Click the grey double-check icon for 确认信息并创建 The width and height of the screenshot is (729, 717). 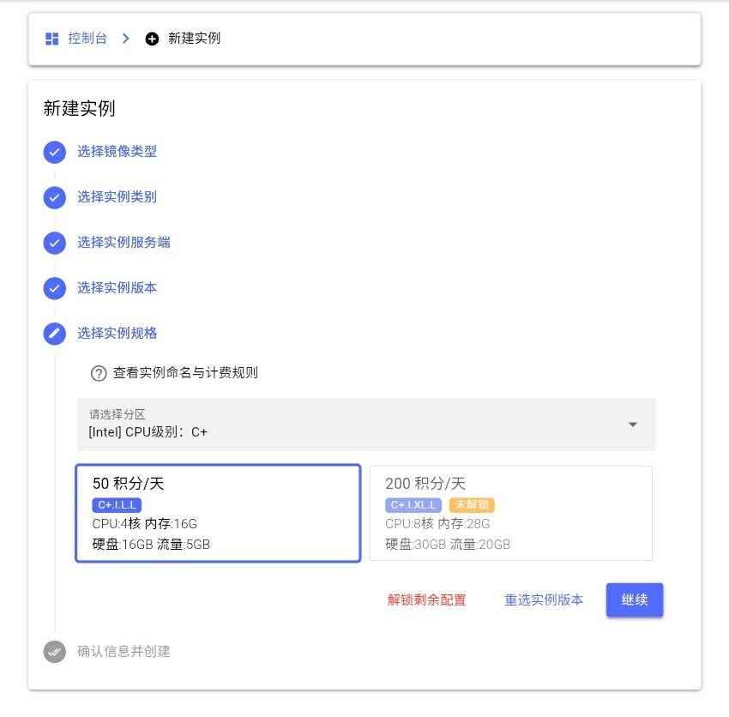[54, 652]
